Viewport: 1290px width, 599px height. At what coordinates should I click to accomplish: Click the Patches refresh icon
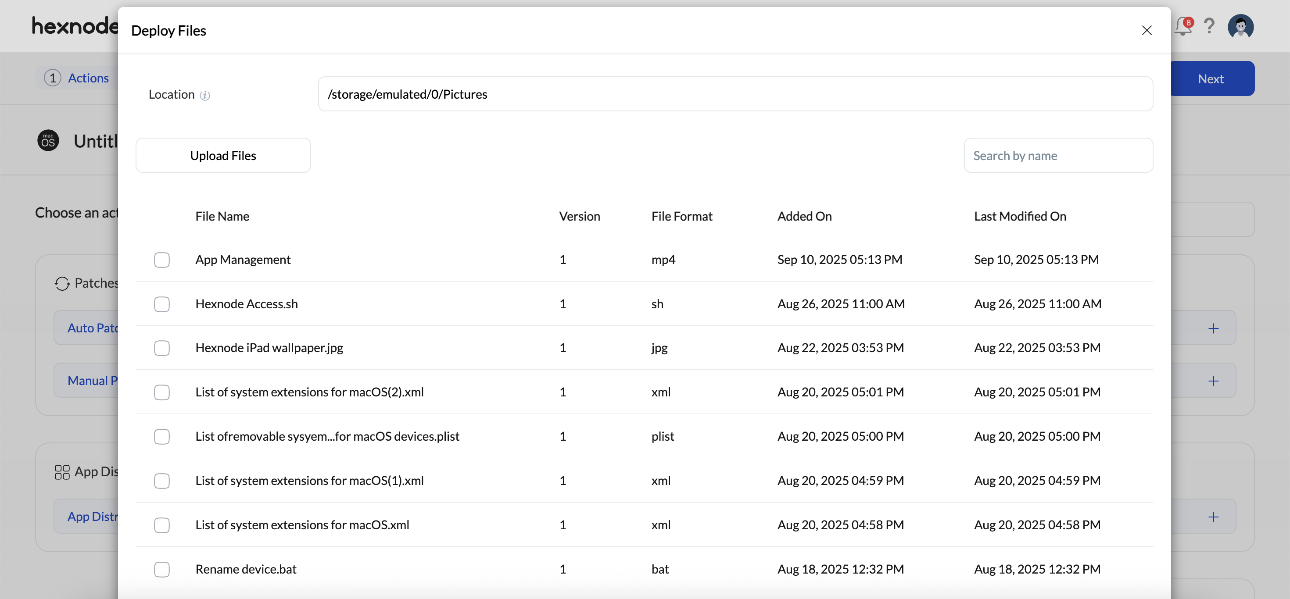tap(62, 283)
